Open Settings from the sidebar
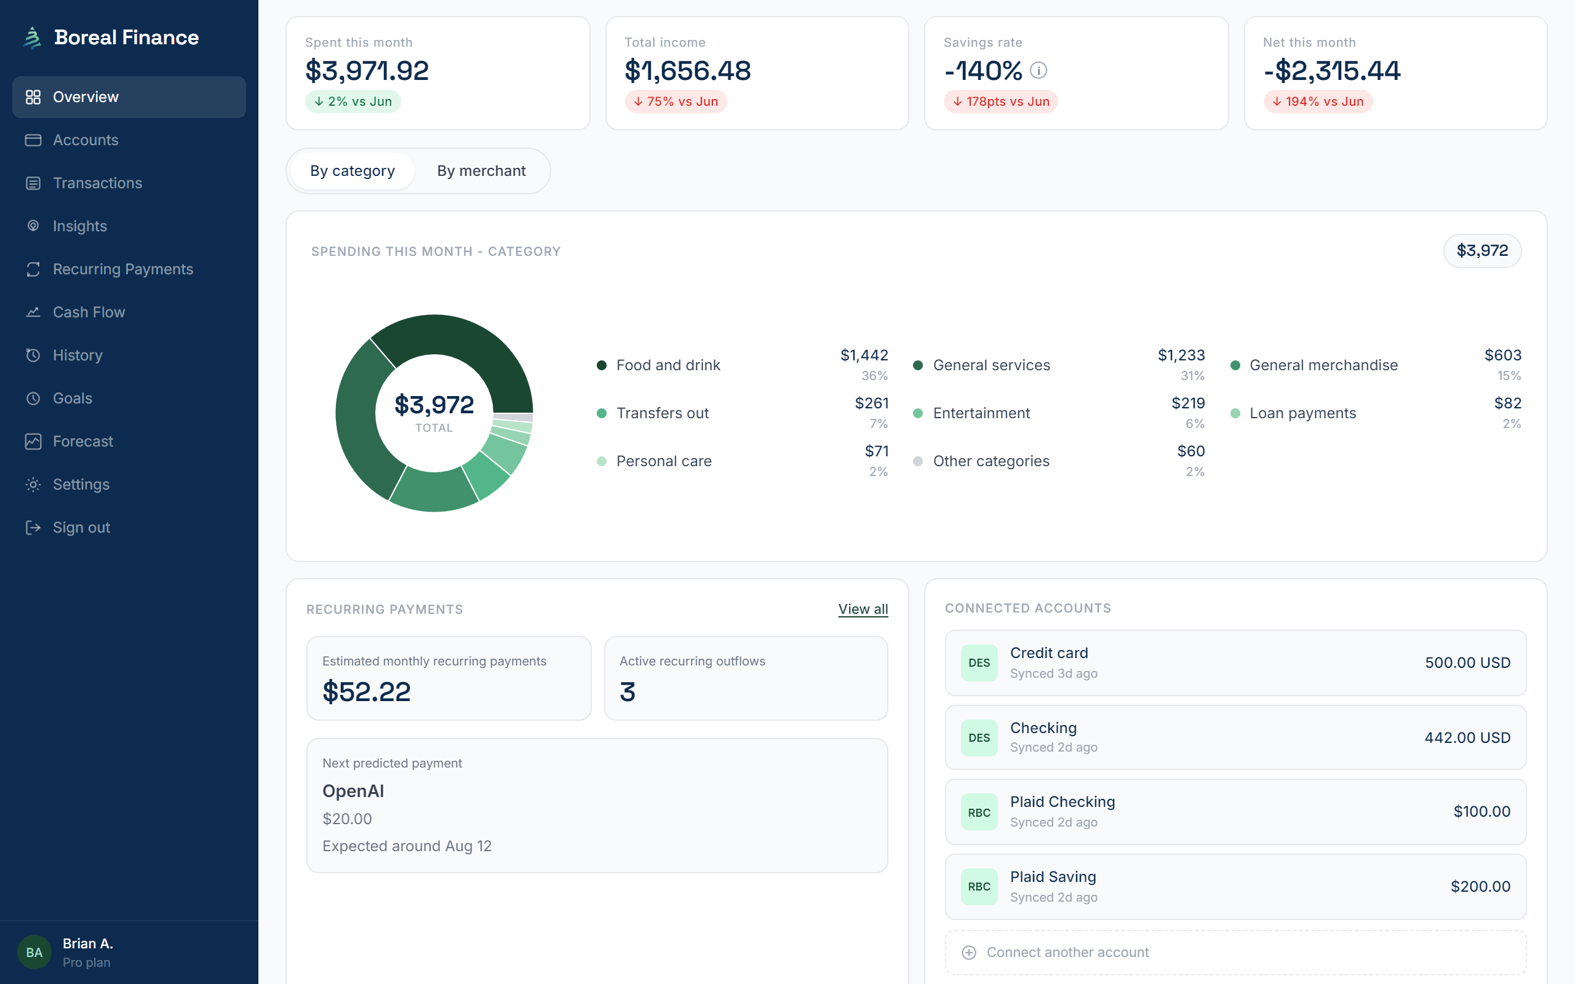The height and width of the screenshot is (984, 1575). coord(129,484)
